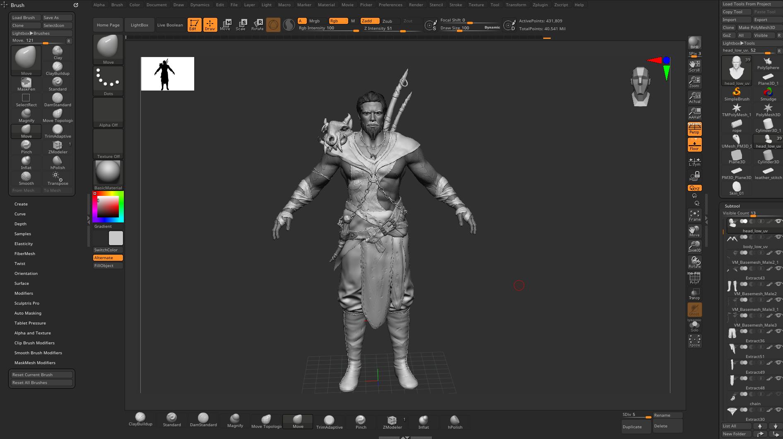The width and height of the screenshot is (783, 439).
Task: Click the head orientation view cube
Action: pos(640,87)
